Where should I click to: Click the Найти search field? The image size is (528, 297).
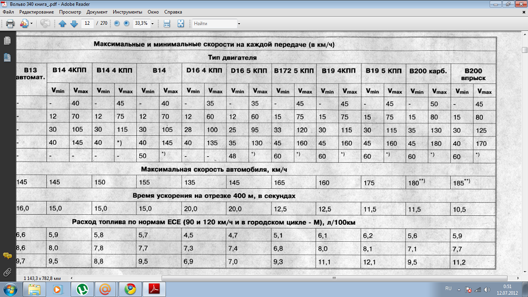click(x=214, y=24)
